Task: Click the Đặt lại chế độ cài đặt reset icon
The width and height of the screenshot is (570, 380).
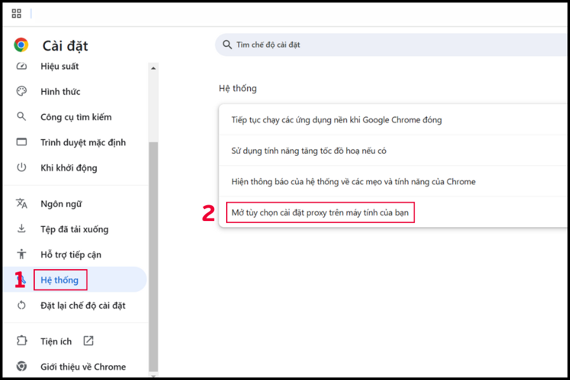Action: tap(22, 305)
